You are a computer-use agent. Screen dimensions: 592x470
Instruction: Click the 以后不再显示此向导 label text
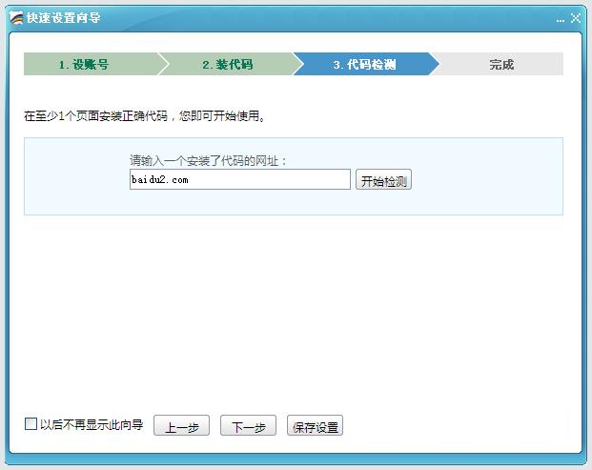point(92,424)
